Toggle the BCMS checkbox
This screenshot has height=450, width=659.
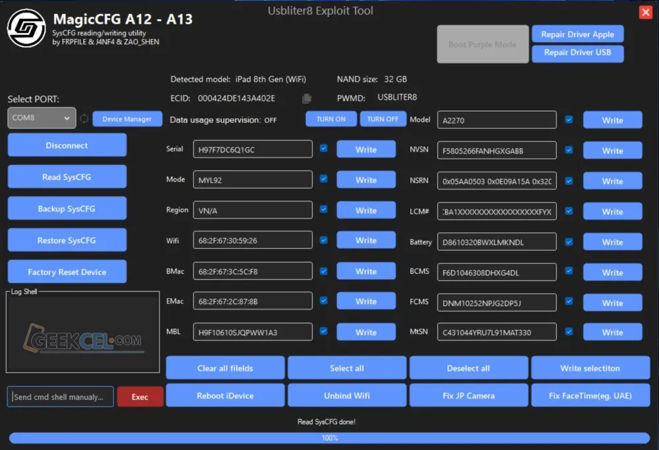tap(569, 271)
